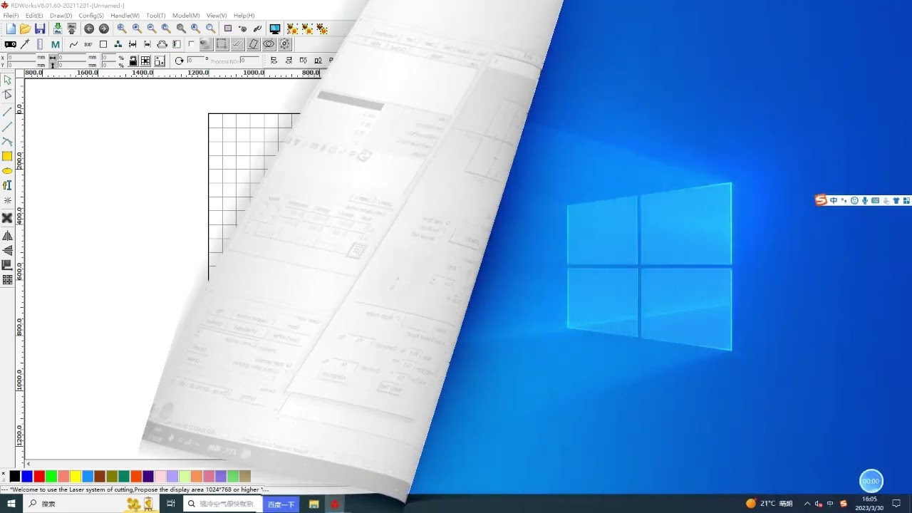Open the Handle(W) menu
912x513 pixels.
(x=125, y=16)
